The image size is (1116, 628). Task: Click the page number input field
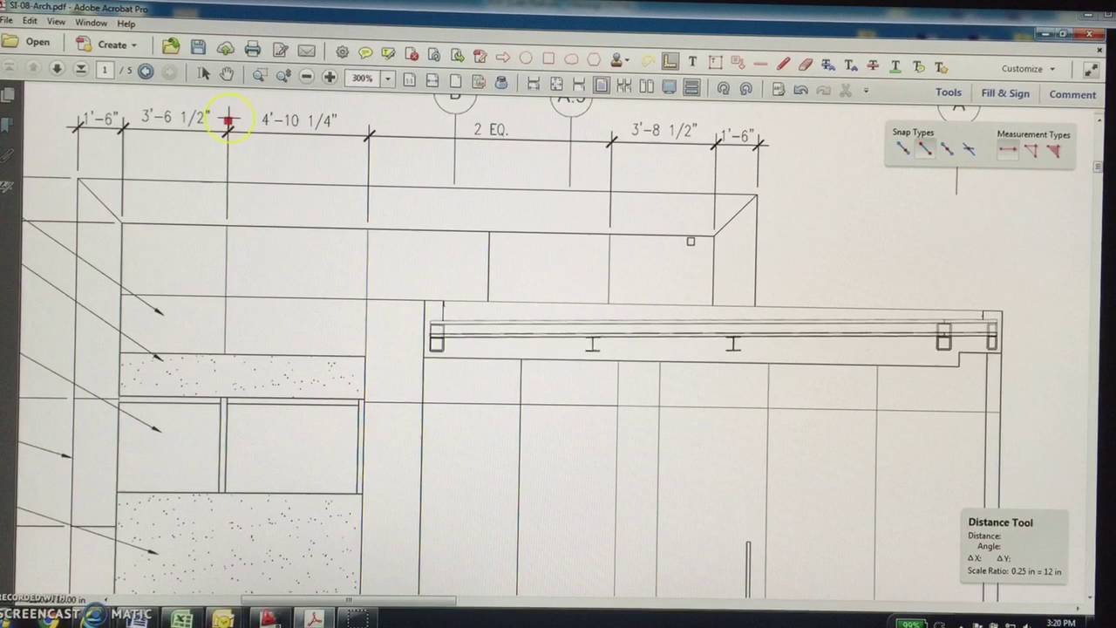pos(105,70)
